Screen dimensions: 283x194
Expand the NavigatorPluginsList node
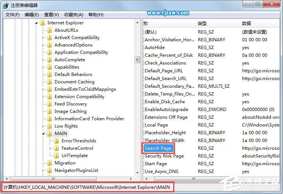pyautogui.click(x=43, y=170)
